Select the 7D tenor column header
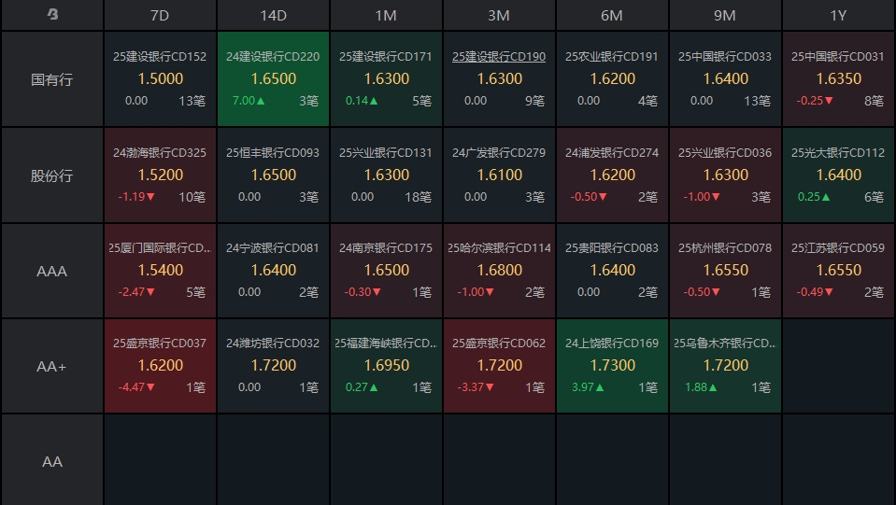Viewport: 896px width, 505px height. [160, 16]
